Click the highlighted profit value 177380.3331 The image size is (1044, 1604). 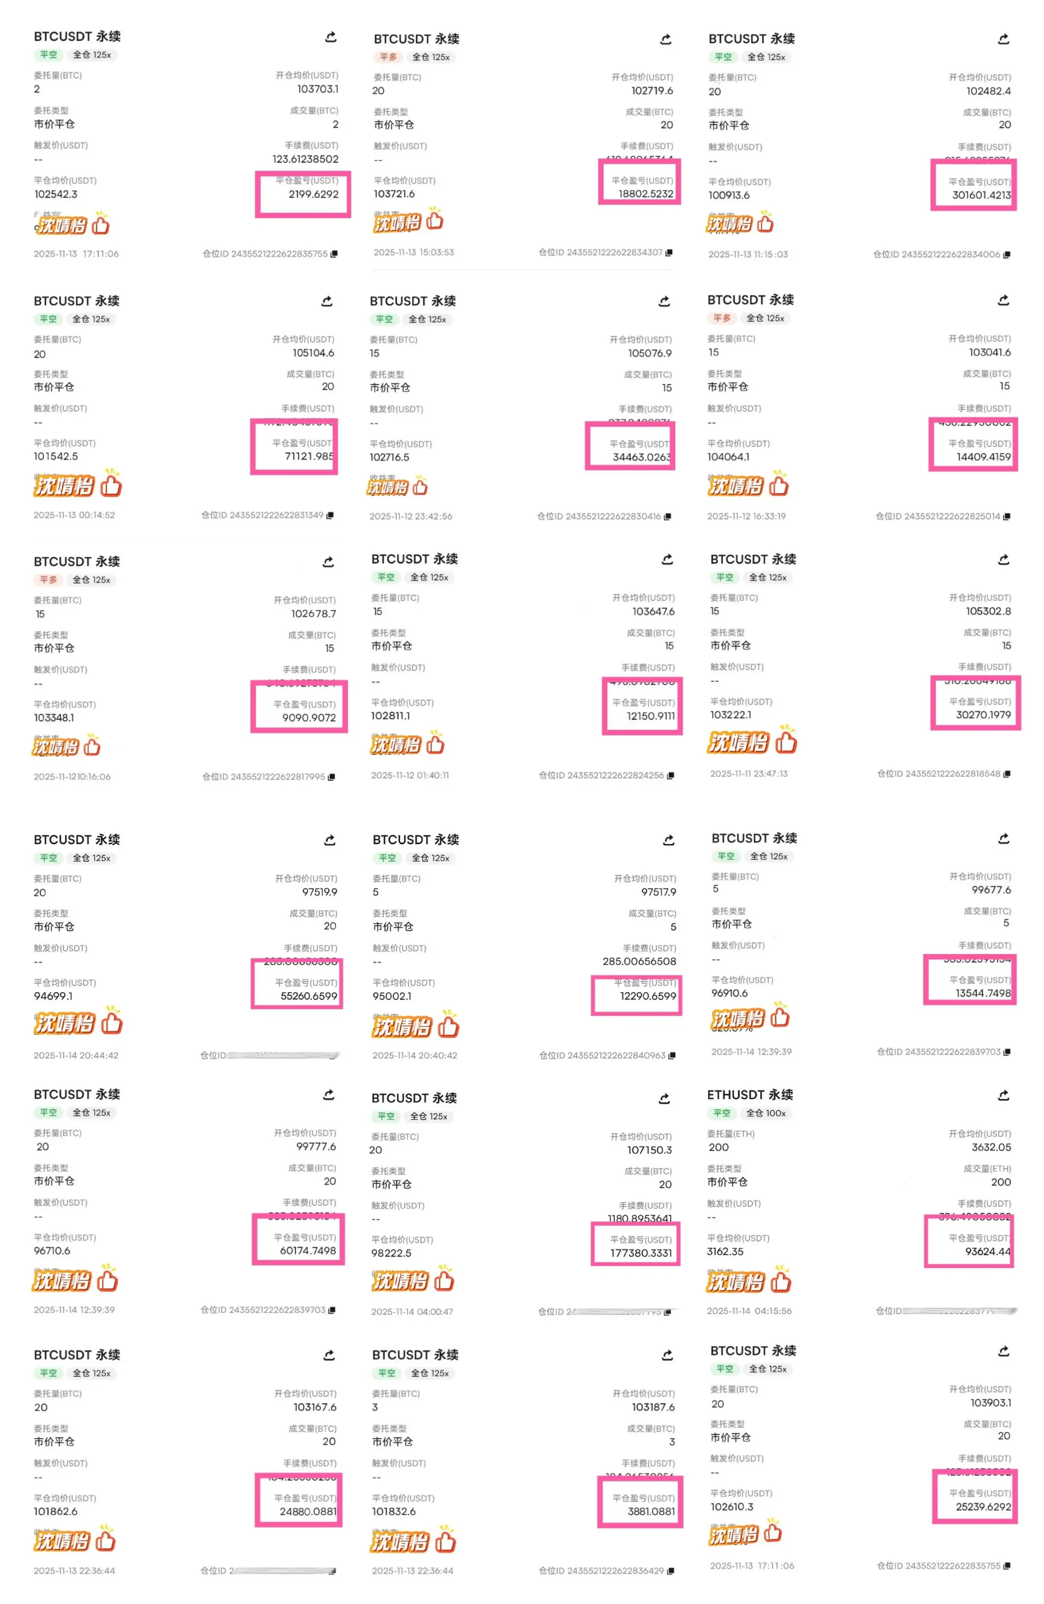pos(640,1253)
